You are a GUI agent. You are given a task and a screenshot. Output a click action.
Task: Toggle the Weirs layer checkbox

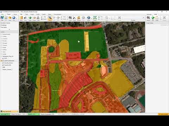click(1, 52)
